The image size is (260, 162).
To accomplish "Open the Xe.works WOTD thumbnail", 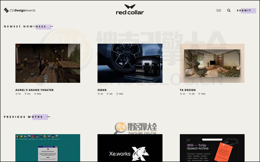I will point(130,148).
